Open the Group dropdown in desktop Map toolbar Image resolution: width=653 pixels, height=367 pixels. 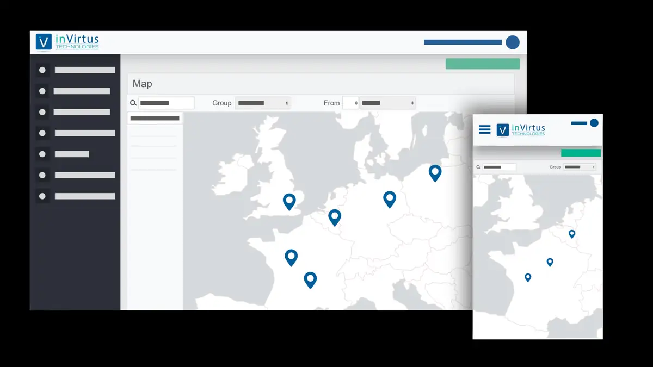pos(263,103)
